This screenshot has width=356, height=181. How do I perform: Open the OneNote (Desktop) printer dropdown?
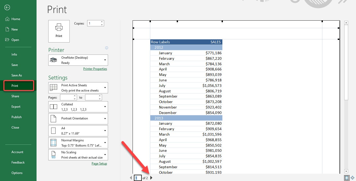coord(78,60)
